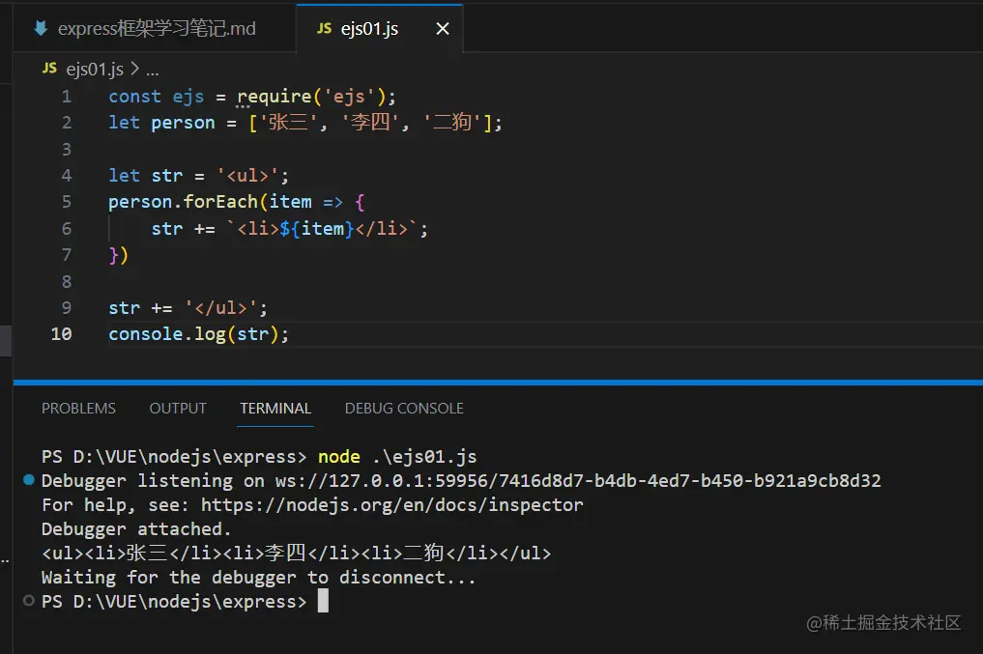Click person.forEach on line 5
Viewport: 983px width, 654px height.
183,202
